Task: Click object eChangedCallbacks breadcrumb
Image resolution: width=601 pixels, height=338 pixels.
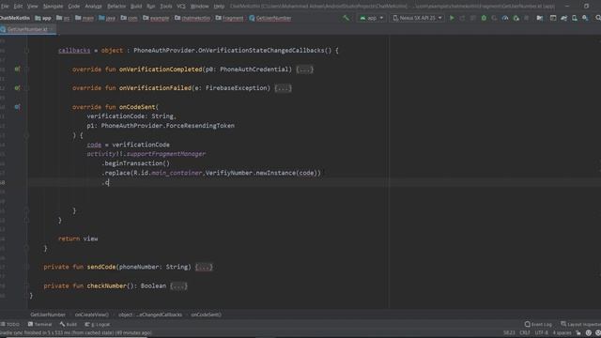Action: [x=150, y=315]
